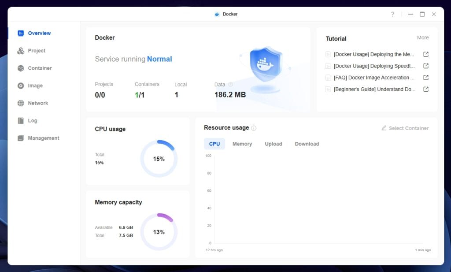Click the Resource usage info icon
Viewport: 451px width, 272px height.
click(254, 128)
